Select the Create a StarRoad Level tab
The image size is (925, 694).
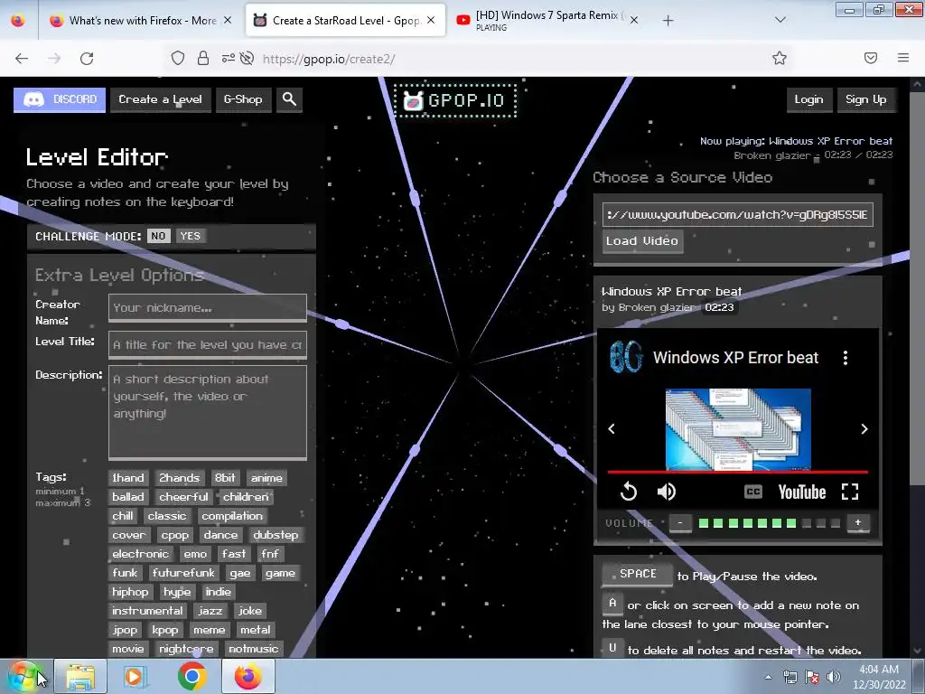click(x=345, y=21)
